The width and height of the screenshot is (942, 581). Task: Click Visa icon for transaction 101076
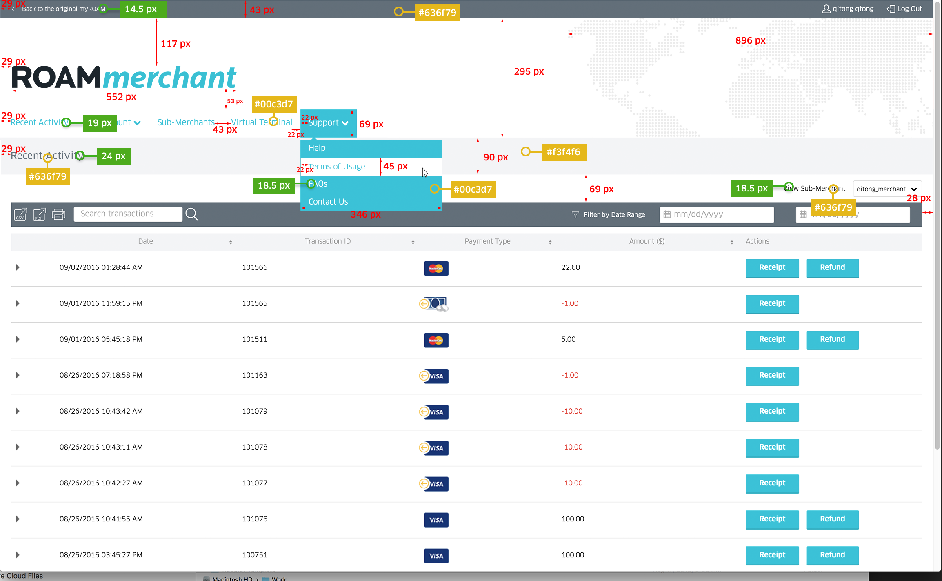tap(436, 520)
